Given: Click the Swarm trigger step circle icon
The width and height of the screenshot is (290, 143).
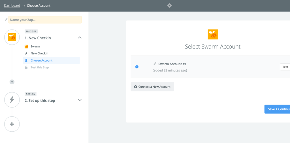Looking at the screenshot, I should pos(12,37).
